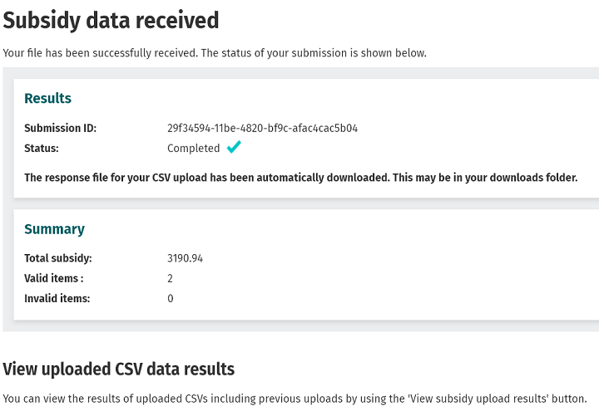
Task: Click the 'Results' section heading
Action: 47,98
